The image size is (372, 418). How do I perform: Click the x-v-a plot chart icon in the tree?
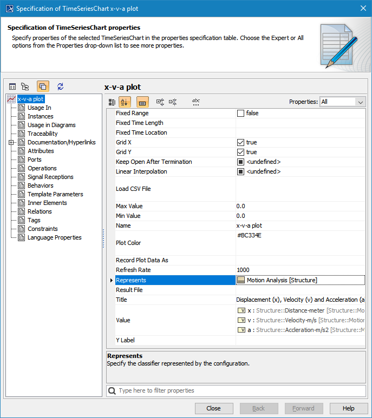(11, 99)
